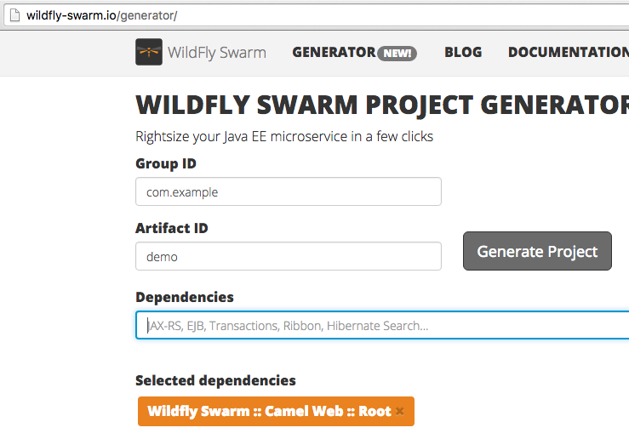
Task: Click the Group ID label
Action: pyautogui.click(x=166, y=163)
